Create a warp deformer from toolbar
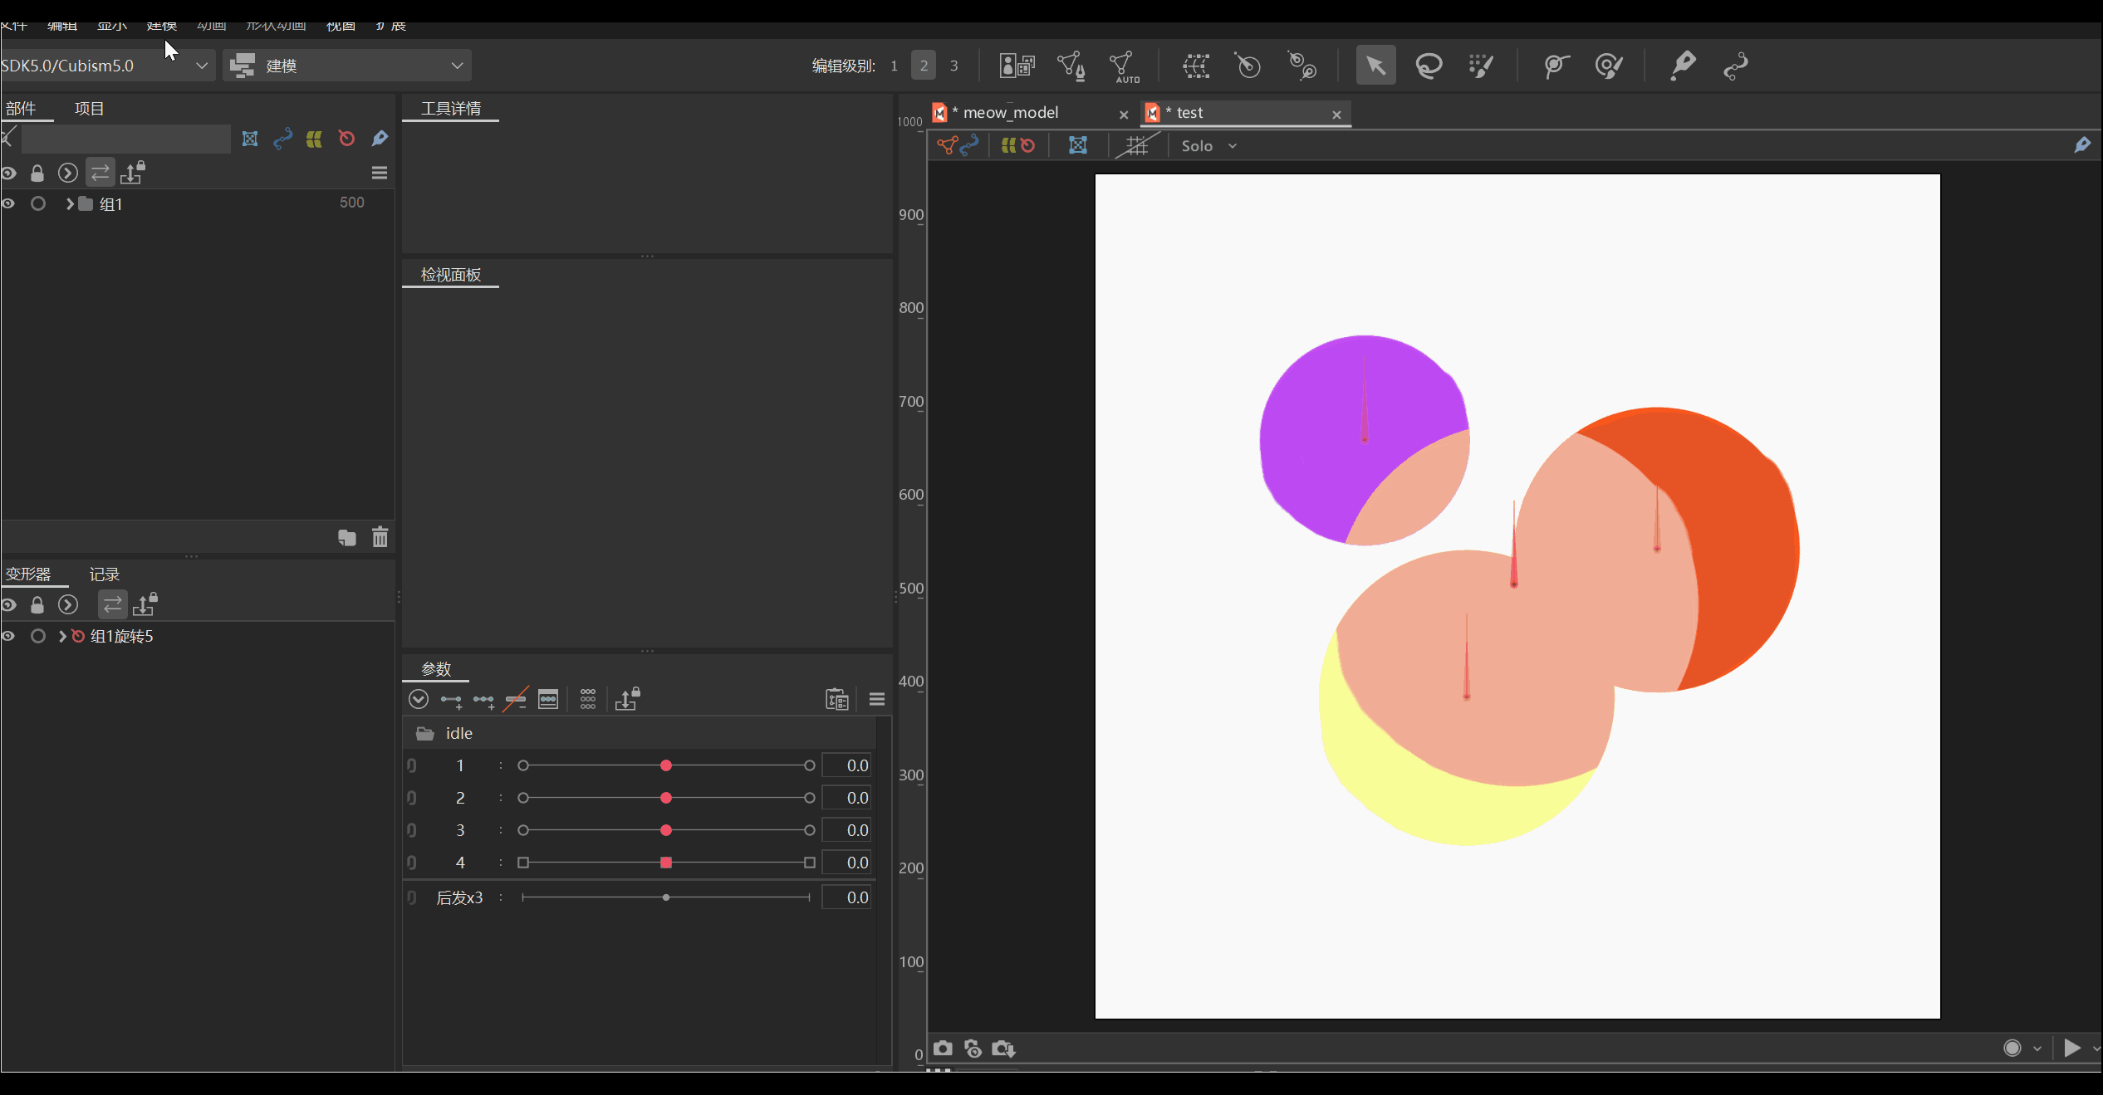This screenshot has width=2103, height=1095. point(1196,66)
